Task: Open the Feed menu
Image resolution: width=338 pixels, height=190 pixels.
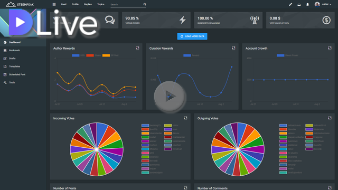Action: [63, 4]
